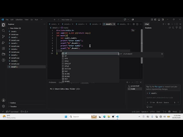This screenshot has width=183, height=137.
Task: Open new terminal profile dropdown
Action: click(130, 82)
